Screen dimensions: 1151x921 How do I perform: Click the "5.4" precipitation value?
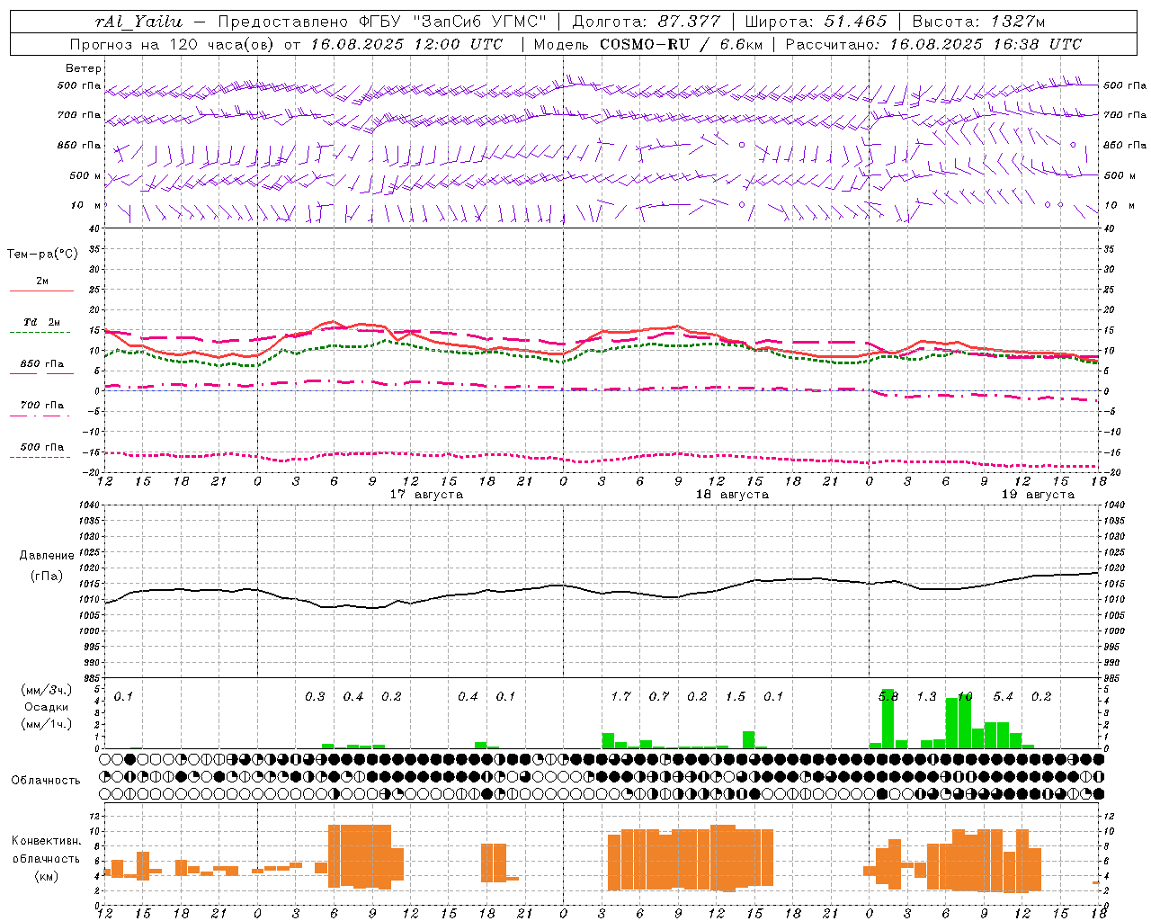click(x=1003, y=697)
